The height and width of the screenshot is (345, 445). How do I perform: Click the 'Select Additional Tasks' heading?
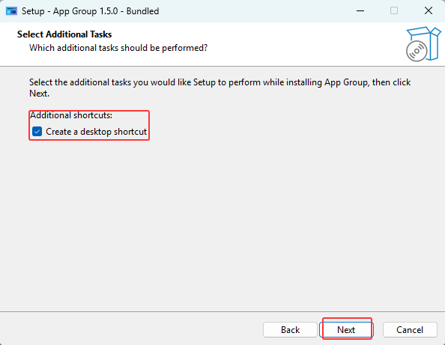coord(64,34)
